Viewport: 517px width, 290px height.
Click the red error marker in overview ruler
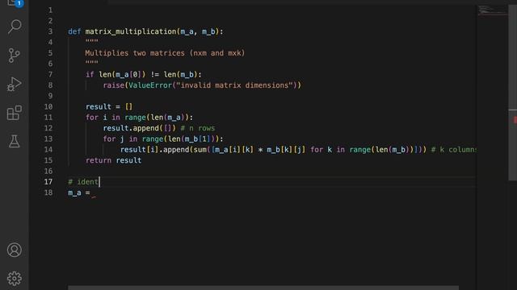pos(515,120)
